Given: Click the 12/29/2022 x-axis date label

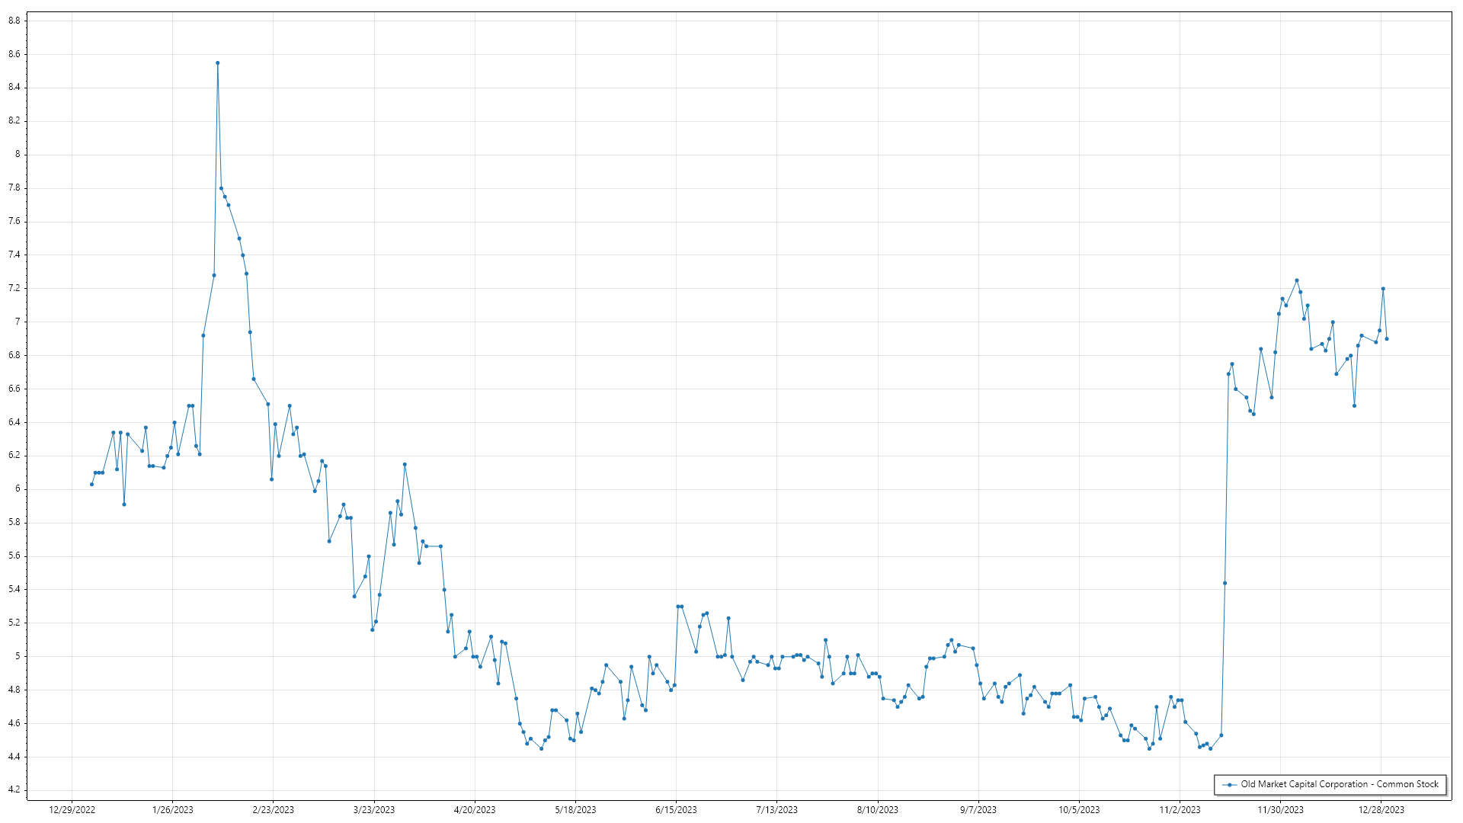Looking at the screenshot, I should [x=72, y=809].
